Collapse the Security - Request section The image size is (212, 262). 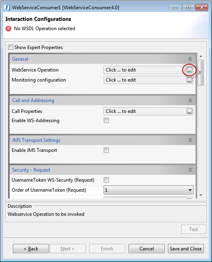pyautogui.click(x=190, y=170)
